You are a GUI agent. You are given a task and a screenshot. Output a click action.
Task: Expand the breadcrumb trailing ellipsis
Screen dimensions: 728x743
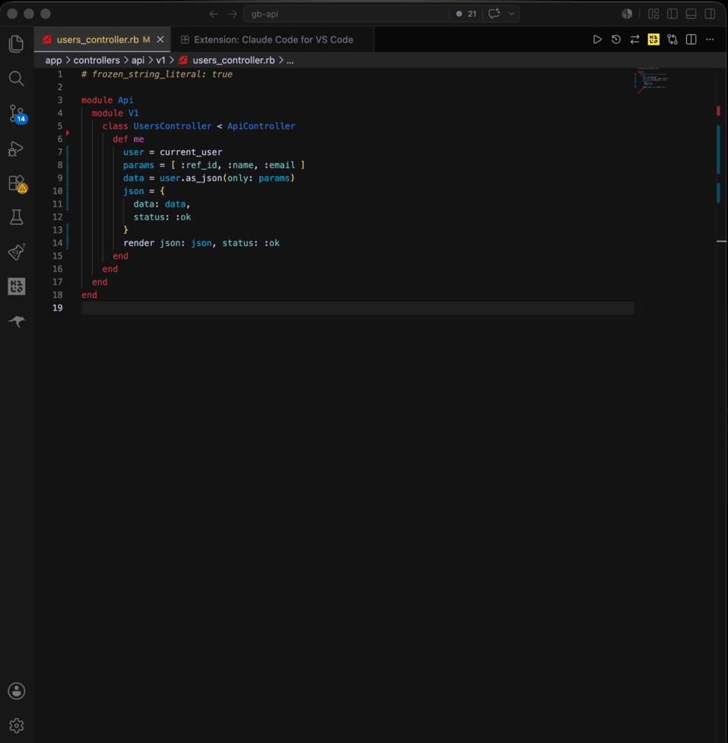coord(290,60)
